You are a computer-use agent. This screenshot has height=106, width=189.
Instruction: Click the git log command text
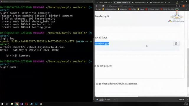(x=9, y=39)
